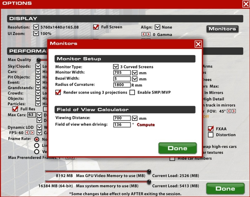Uncheck Render scene using 3 projections
Viewport: 250px width, 197px height.
click(x=58, y=92)
